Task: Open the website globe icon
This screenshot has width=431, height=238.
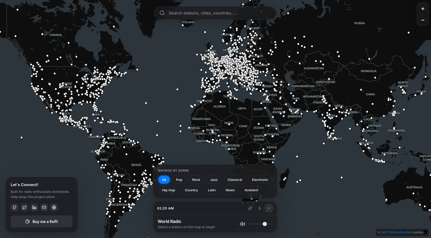Action: (x=54, y=207)
